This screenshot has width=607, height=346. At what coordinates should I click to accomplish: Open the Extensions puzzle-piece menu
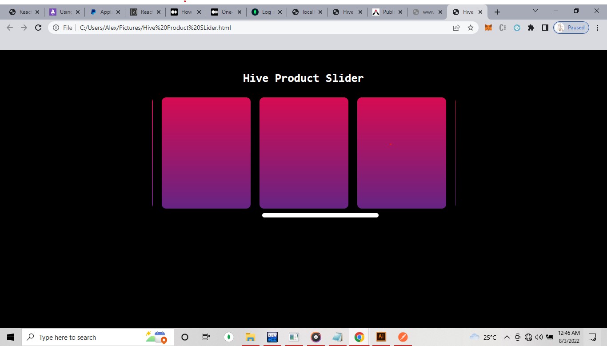(531, 28)
